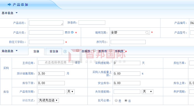194x106 pixels.
Task: Click the 产品型号 label
Action: 180,33
